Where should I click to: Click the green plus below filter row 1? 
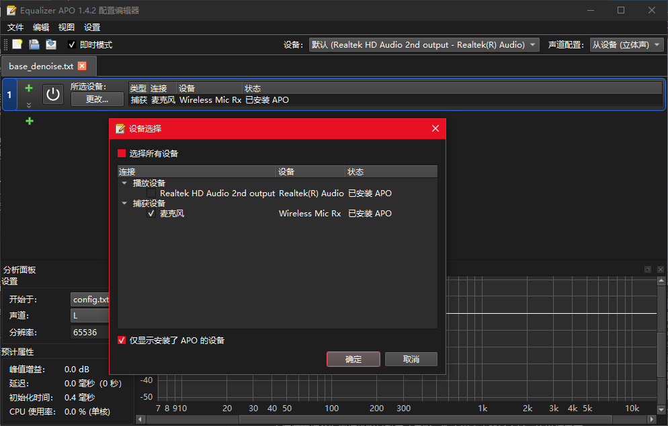pos(30,121)
